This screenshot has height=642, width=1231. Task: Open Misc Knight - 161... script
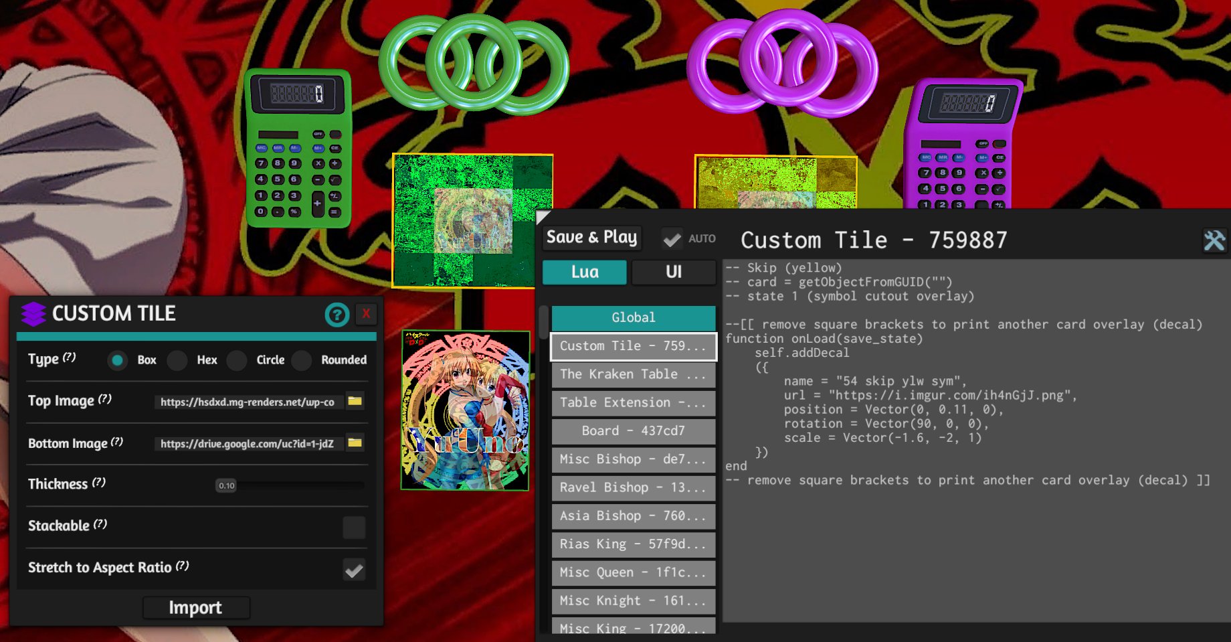pos(633,601)
